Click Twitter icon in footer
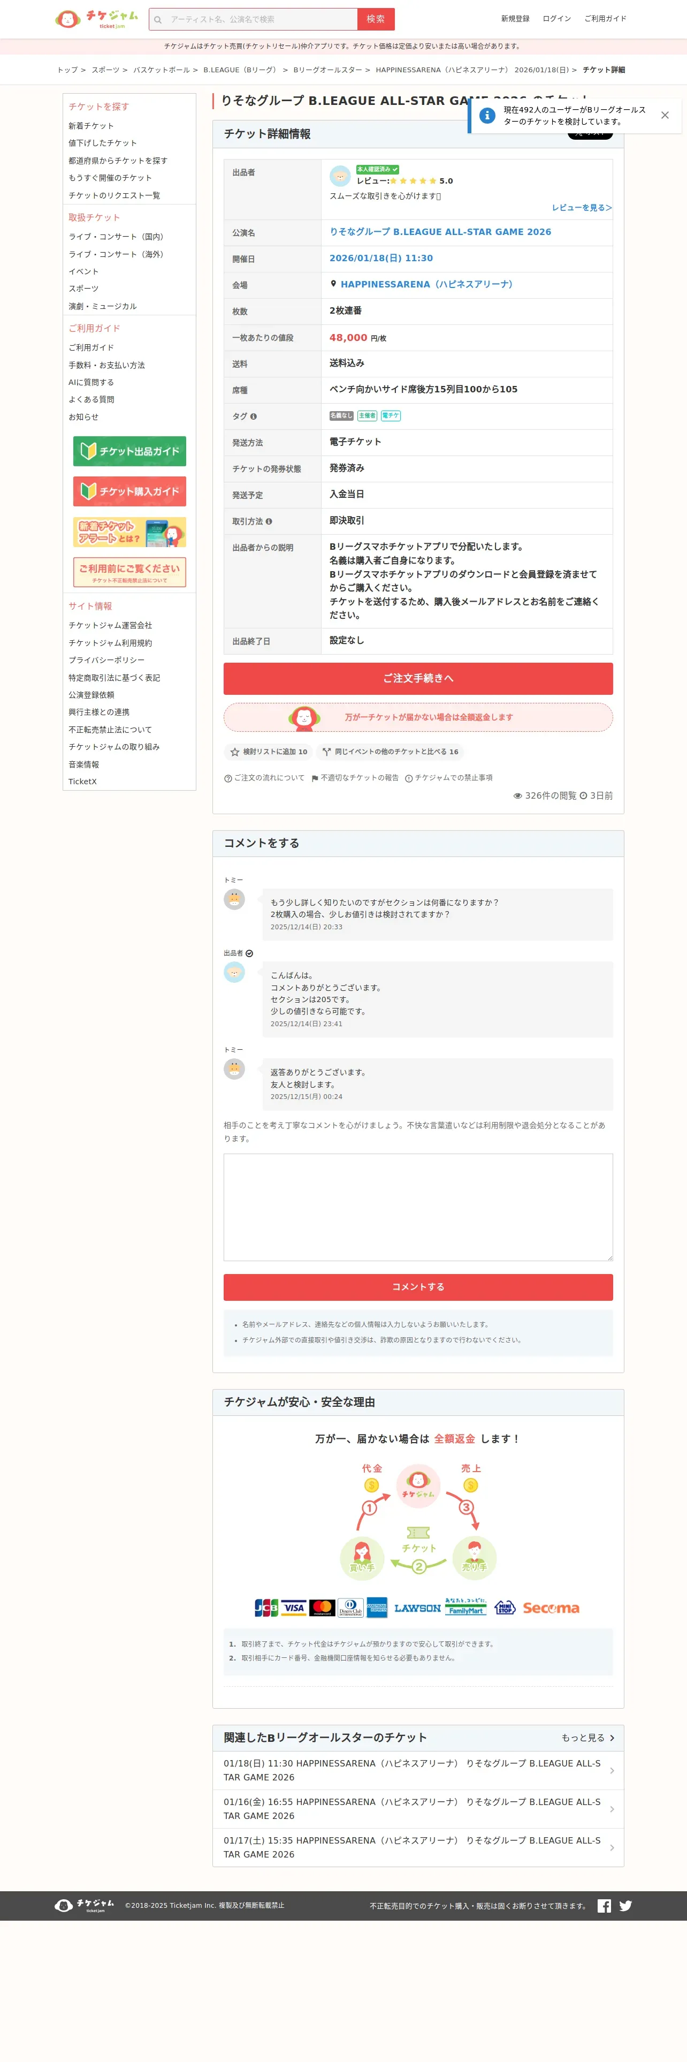Image resolution: width=687 pixels, height=2062 pixels. point(625,1906)
